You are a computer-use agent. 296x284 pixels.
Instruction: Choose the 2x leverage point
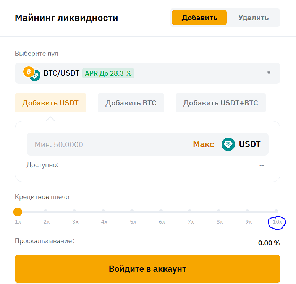[x=46, y=211]
